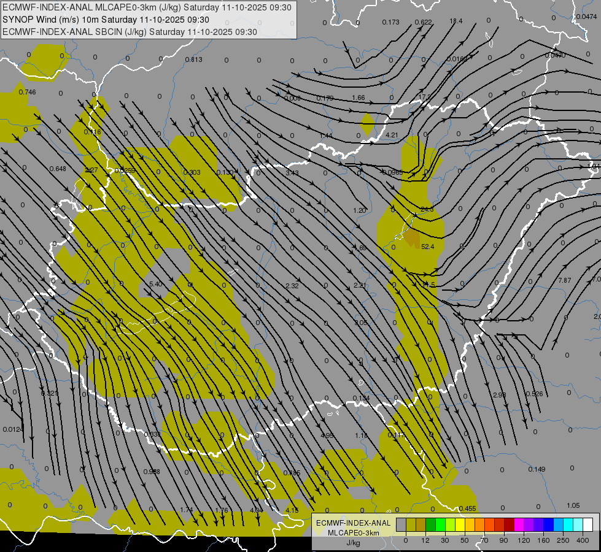
Task: Click the olive-yellow legend swatch after 0
Action: [411, 524]
